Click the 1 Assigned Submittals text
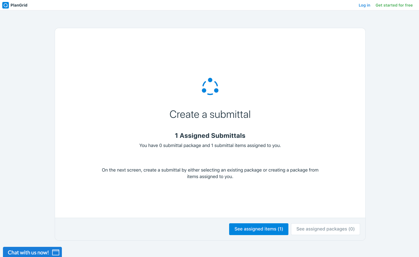 (x=210, y=136)
